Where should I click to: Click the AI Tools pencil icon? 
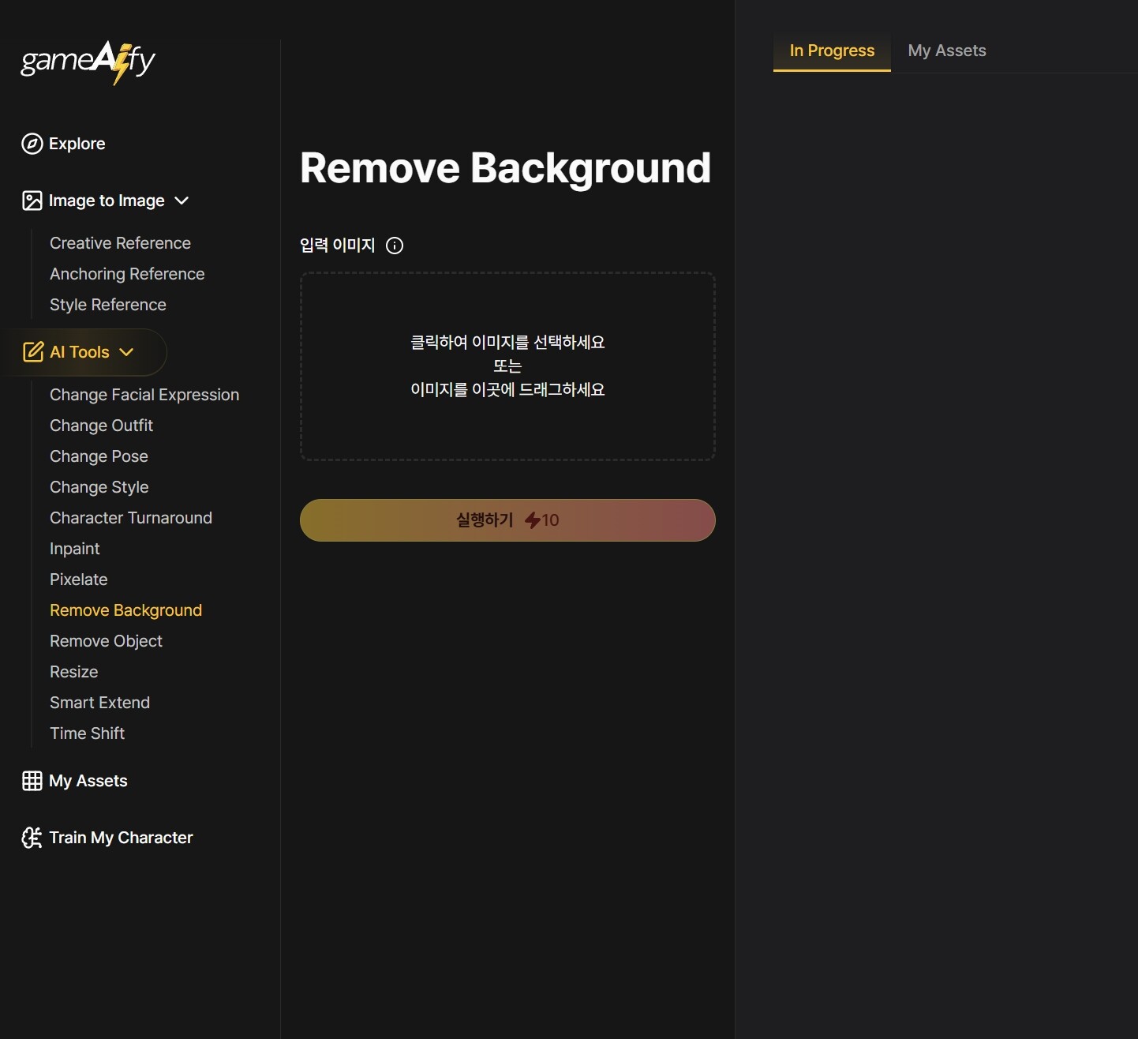(33, 352)
